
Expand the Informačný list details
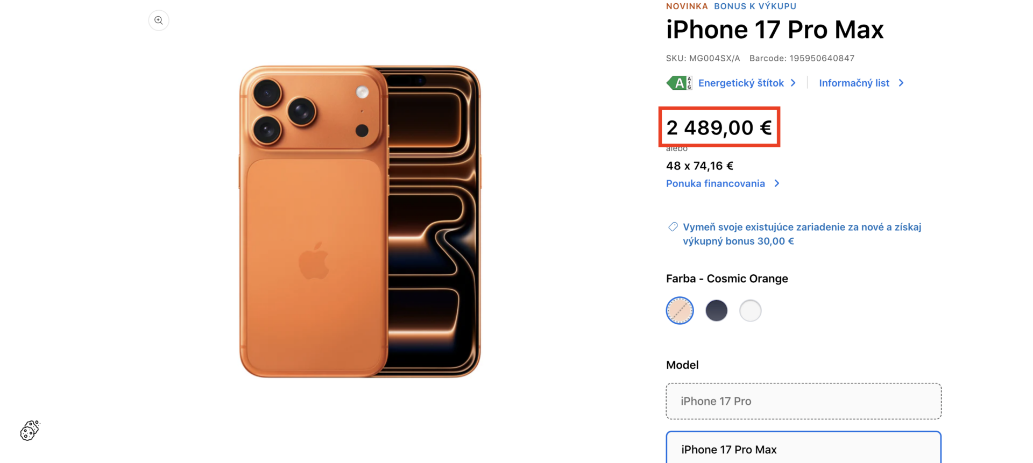(x=854, y=82)
